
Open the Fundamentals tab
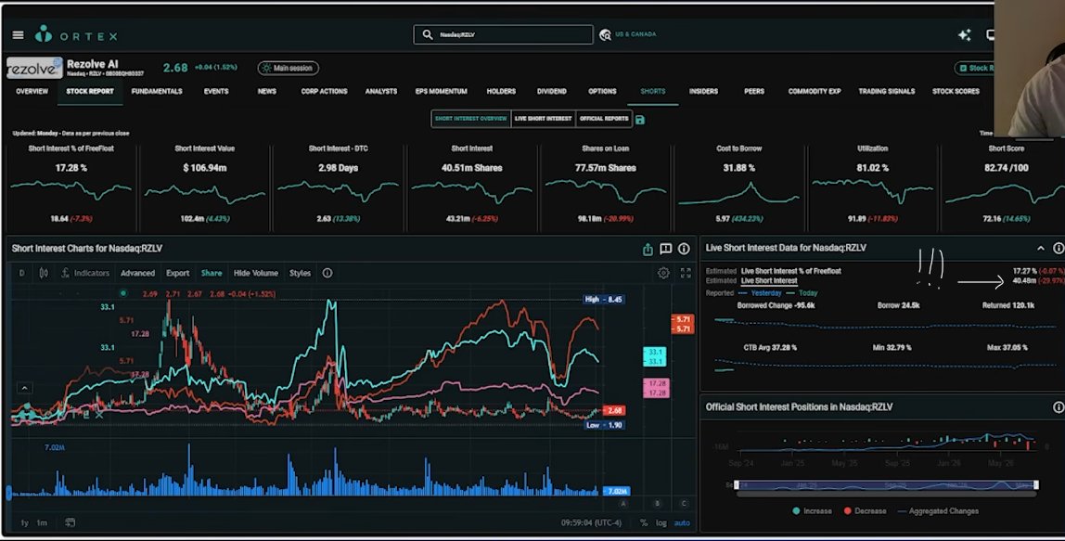click(157, 91)
